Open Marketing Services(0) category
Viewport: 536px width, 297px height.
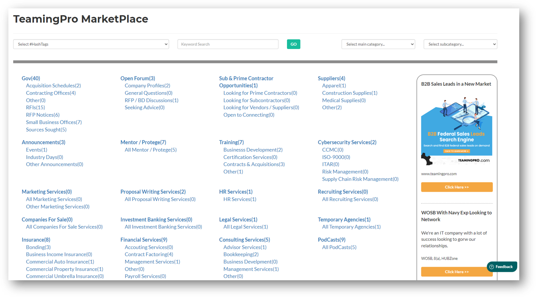click(47, 192)
